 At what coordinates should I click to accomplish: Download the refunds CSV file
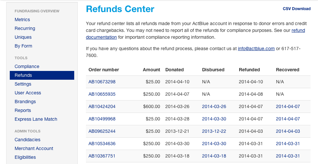(x=297, y=9)
